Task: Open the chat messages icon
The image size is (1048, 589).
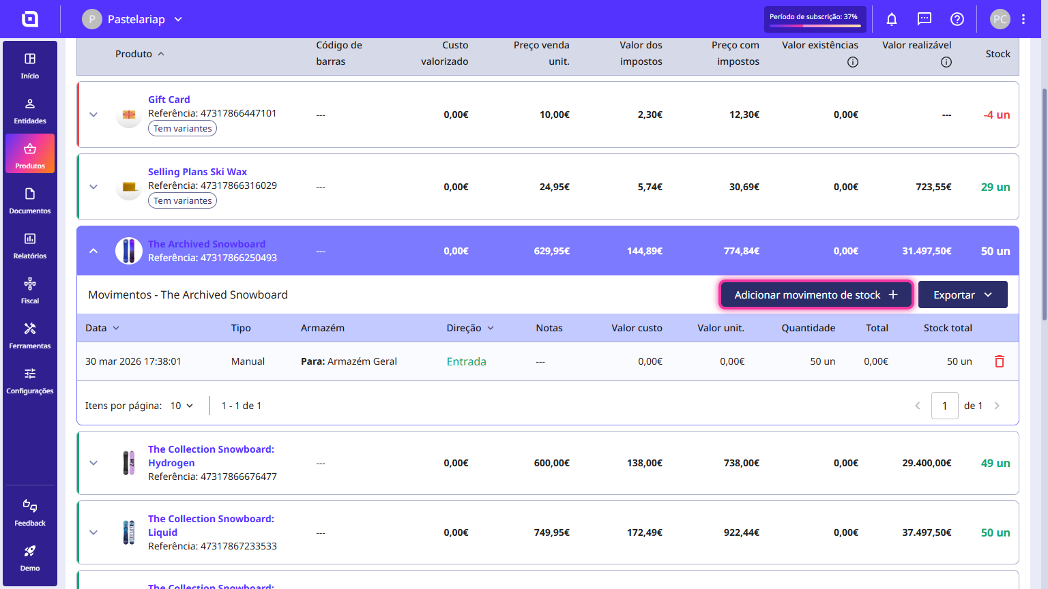Action: coord(925,19)
